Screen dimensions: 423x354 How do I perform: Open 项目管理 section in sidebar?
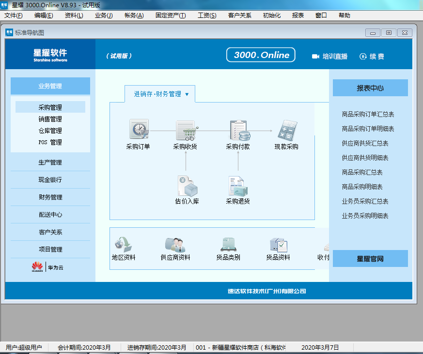click(50, 249)
